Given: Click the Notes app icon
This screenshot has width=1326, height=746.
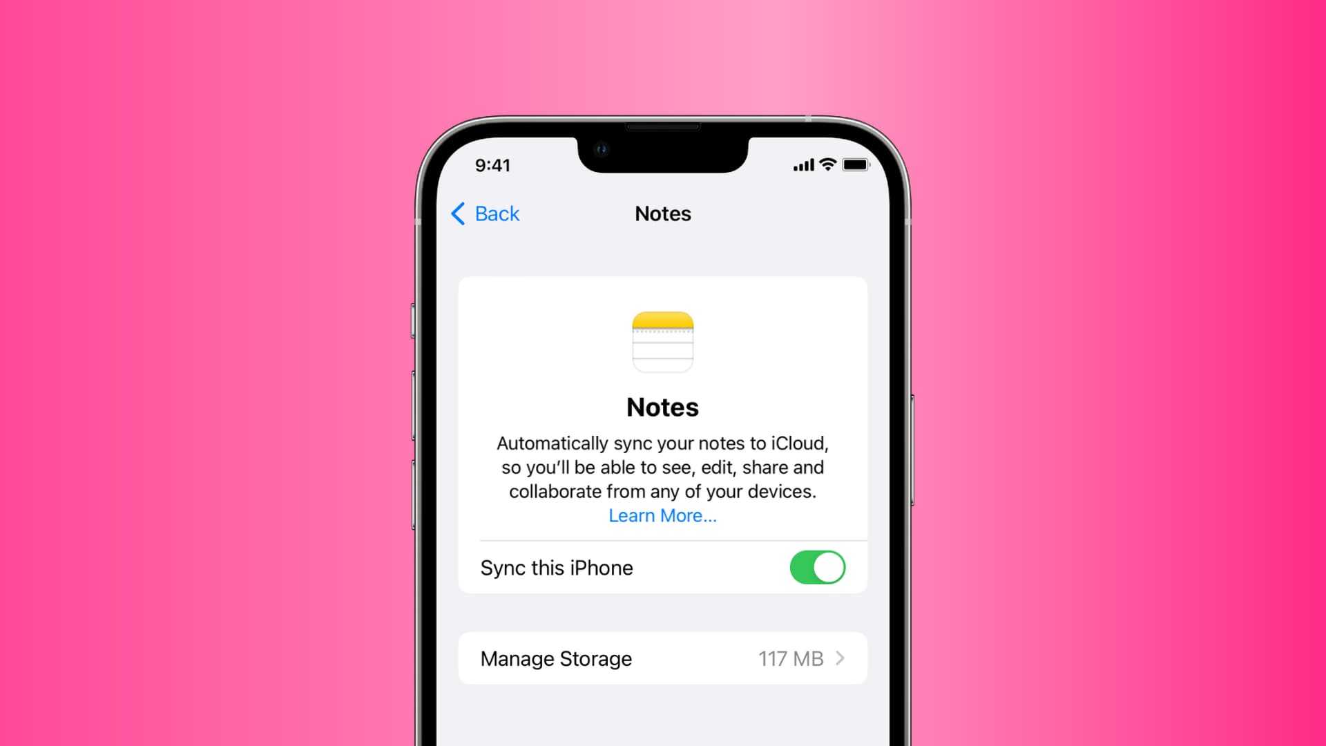Looking at the screenshot, I should point(662,341).
